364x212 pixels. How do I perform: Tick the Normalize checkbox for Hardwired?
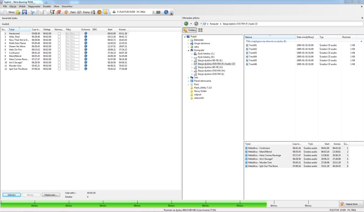59,33
